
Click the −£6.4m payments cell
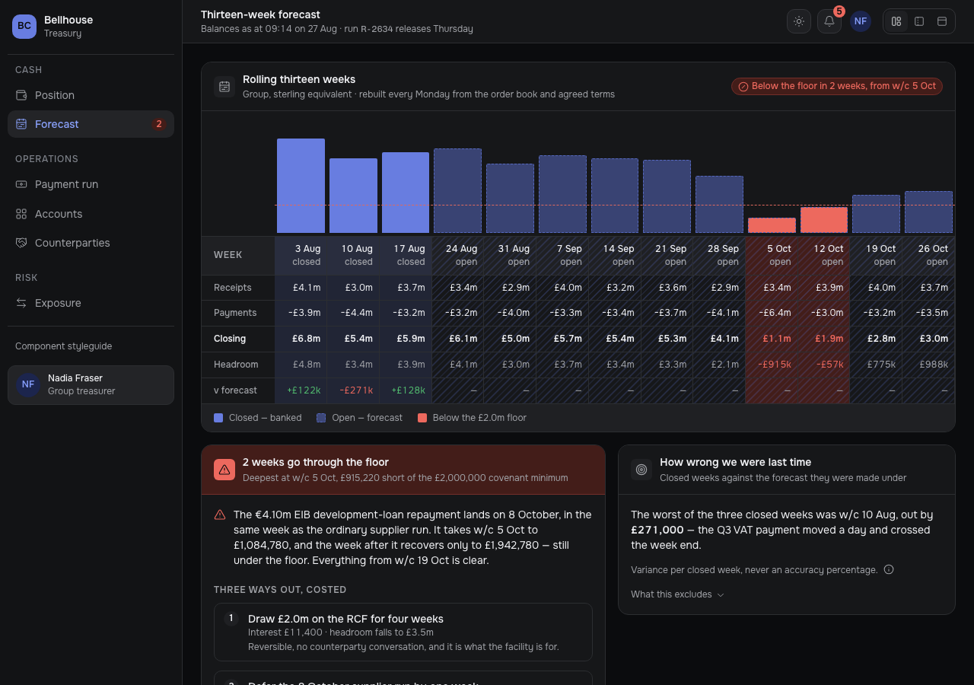click(772, 313)
